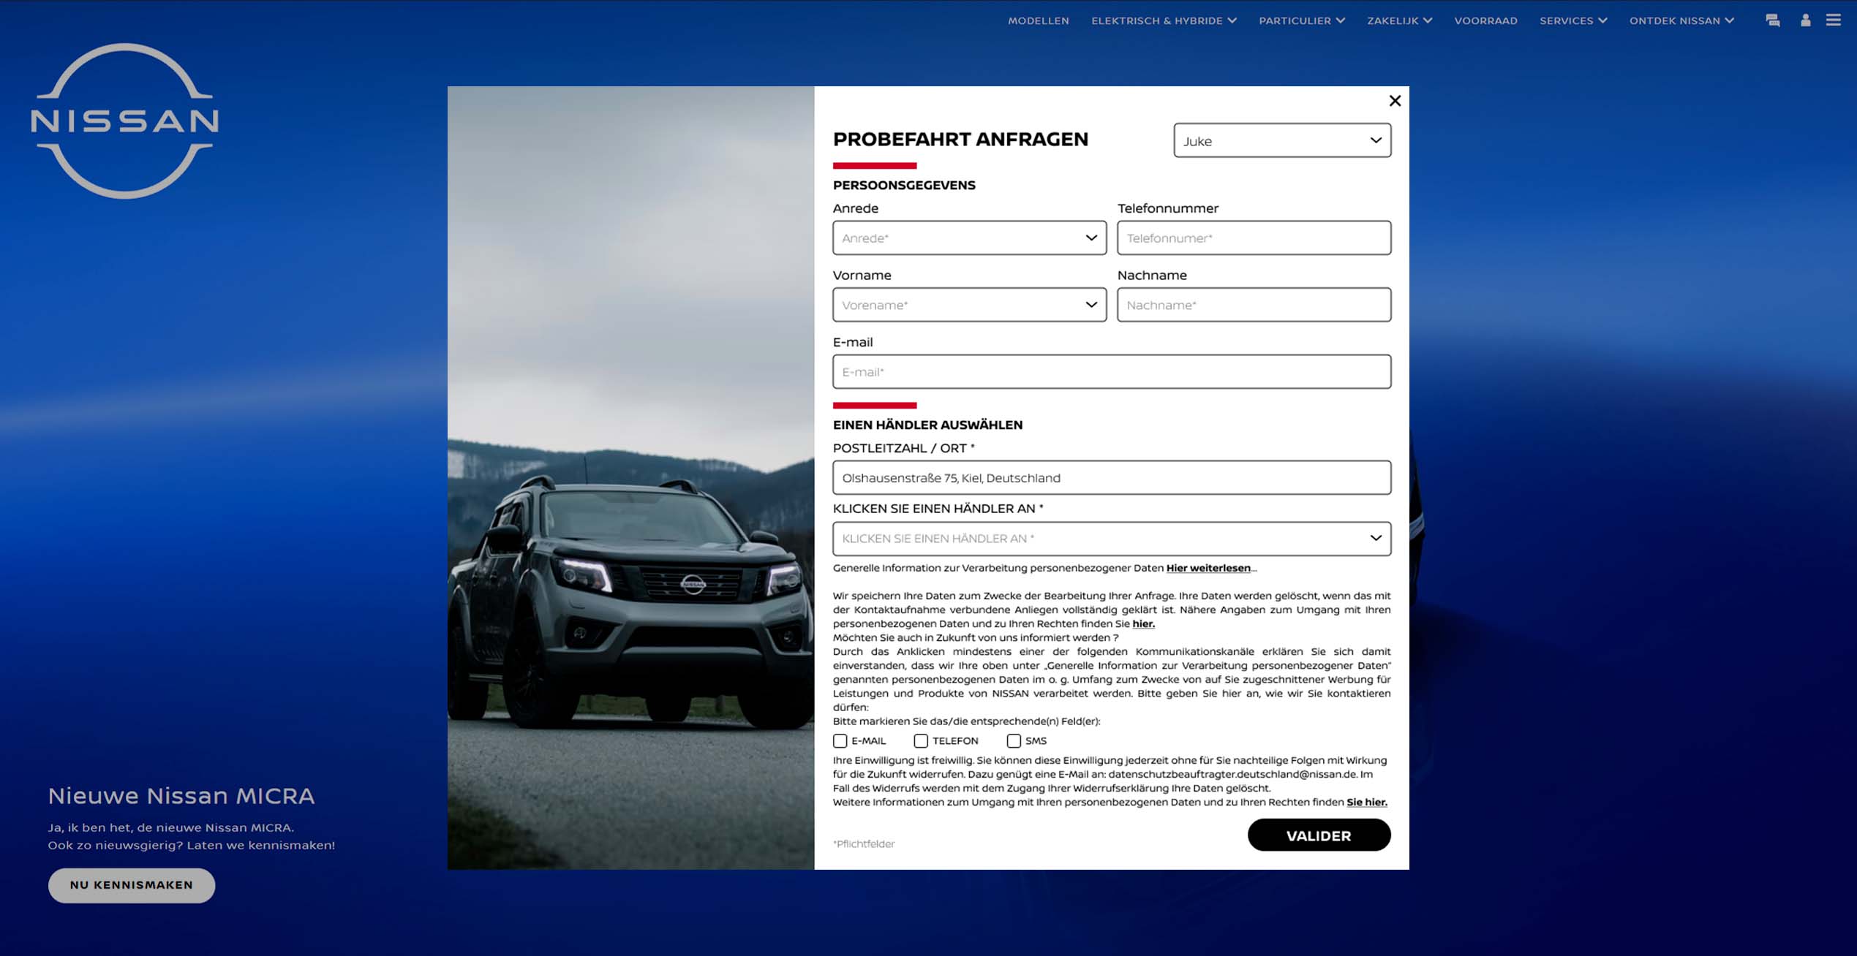Click the Nu kennismaken button

pyautogui.click(x=132, y=885)
